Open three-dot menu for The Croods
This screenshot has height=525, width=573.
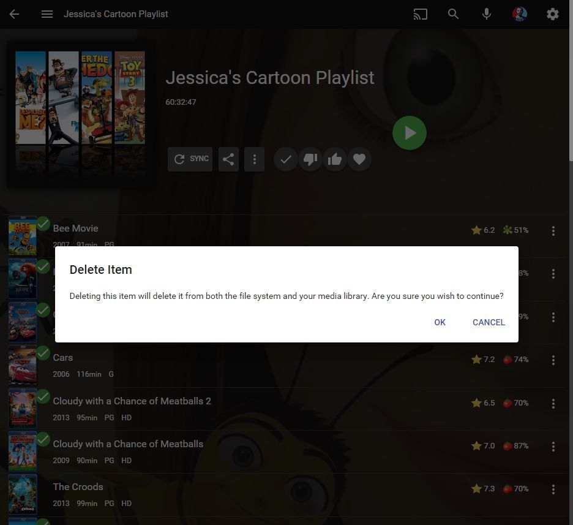pyautogui.click(x=553, y=489)
